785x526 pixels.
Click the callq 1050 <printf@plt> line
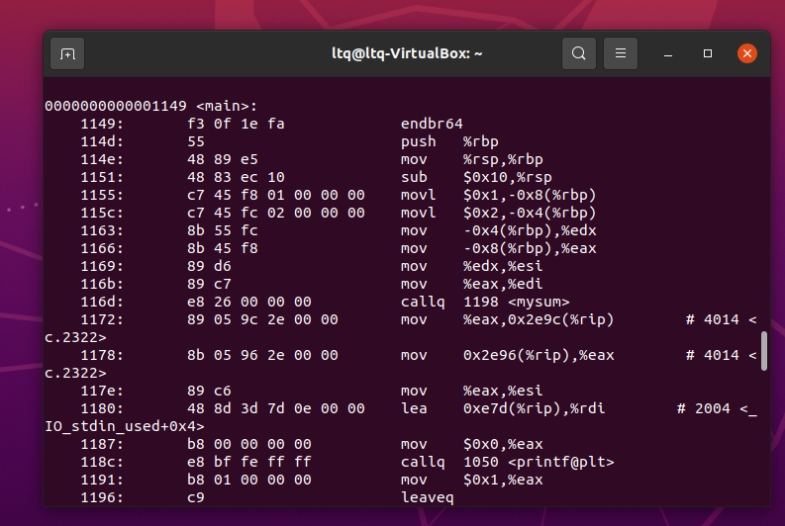tap(507, 462)
